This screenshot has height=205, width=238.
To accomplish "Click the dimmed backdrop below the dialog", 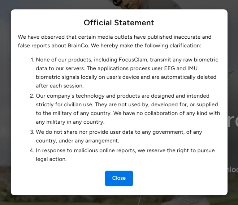I will (x=119, y=200).
